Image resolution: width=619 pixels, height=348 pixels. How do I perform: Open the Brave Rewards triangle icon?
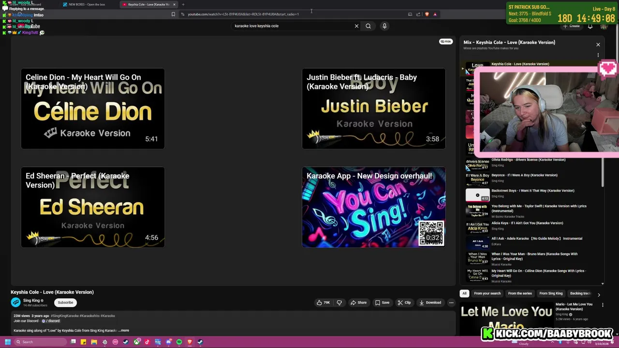435,14
